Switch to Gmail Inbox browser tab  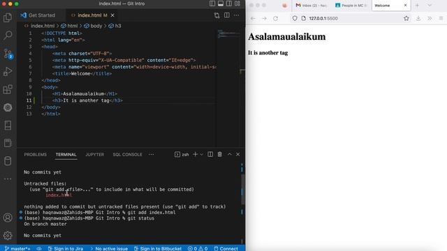[x=312, y=6]
